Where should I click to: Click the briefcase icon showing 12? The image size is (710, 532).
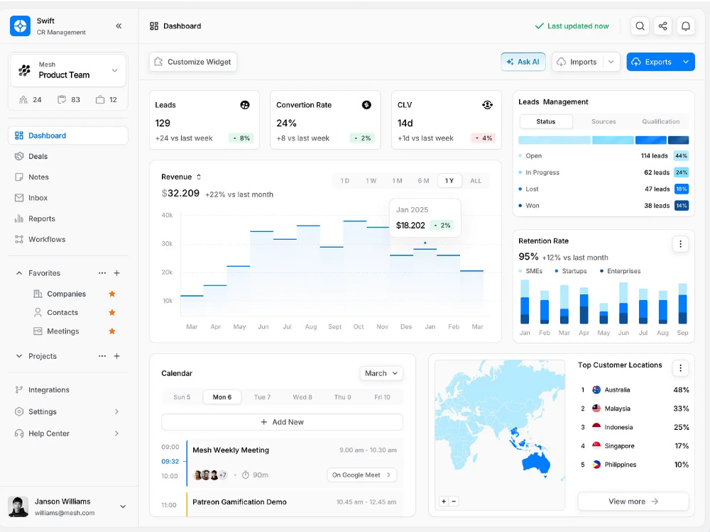click(x=100, y=99)
